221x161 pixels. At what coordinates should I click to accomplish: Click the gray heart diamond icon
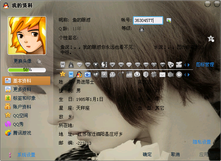(x=96, y=65)
